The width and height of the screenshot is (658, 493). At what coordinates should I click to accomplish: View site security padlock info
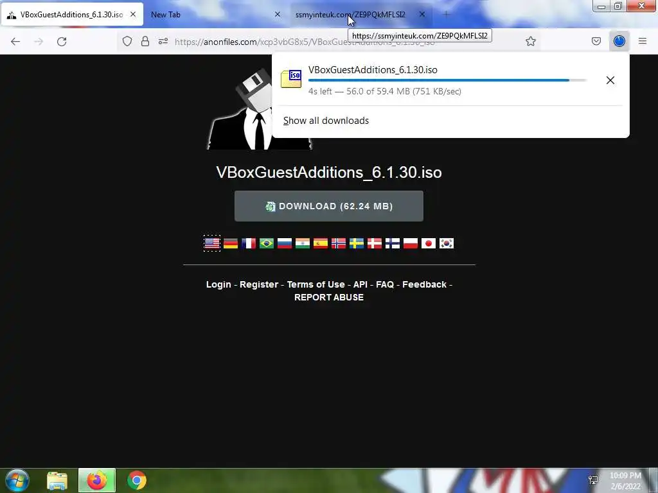(x=145, y=41)
